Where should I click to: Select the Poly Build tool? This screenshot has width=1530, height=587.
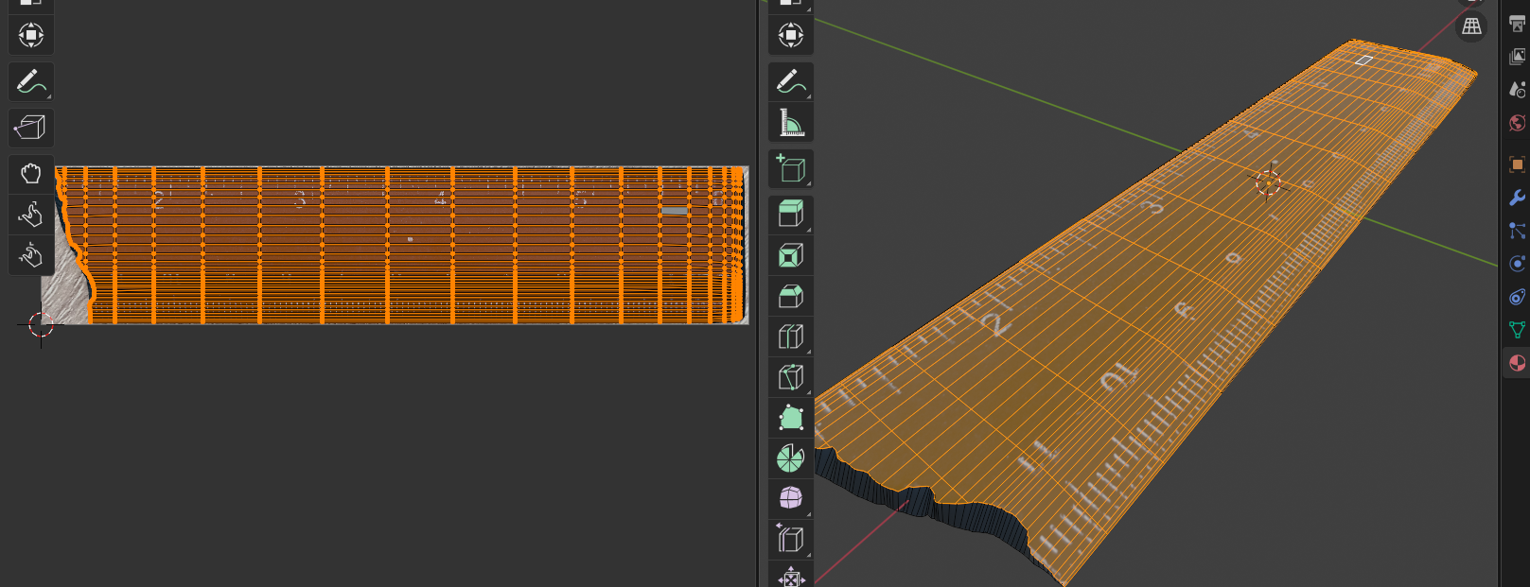(790, 418)
